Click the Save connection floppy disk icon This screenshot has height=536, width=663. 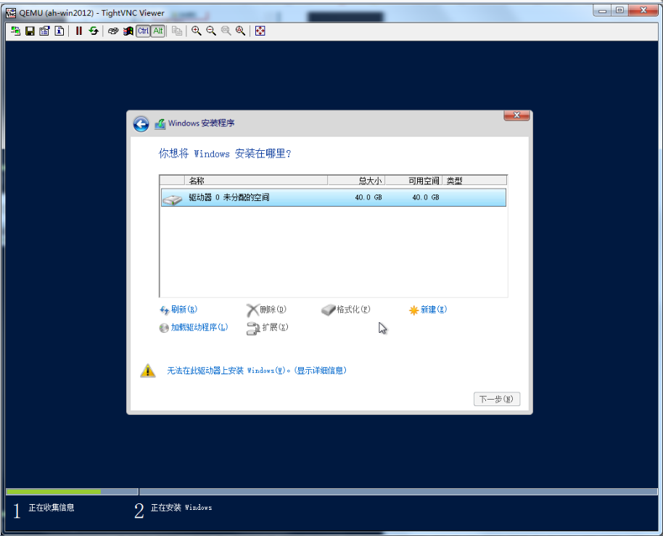tap(30, 31)
